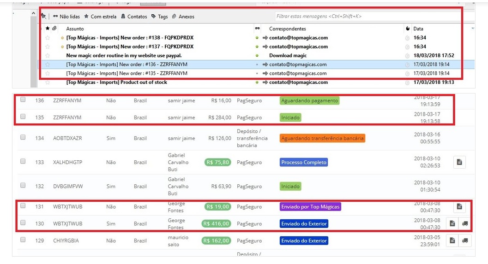Mark New order #138 message as read
The height and width of the screenshot is (264, 488).
(257, 38)
